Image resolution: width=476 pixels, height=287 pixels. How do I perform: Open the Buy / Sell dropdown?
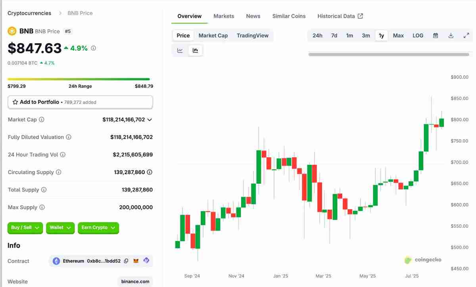(x=25, y=228)
